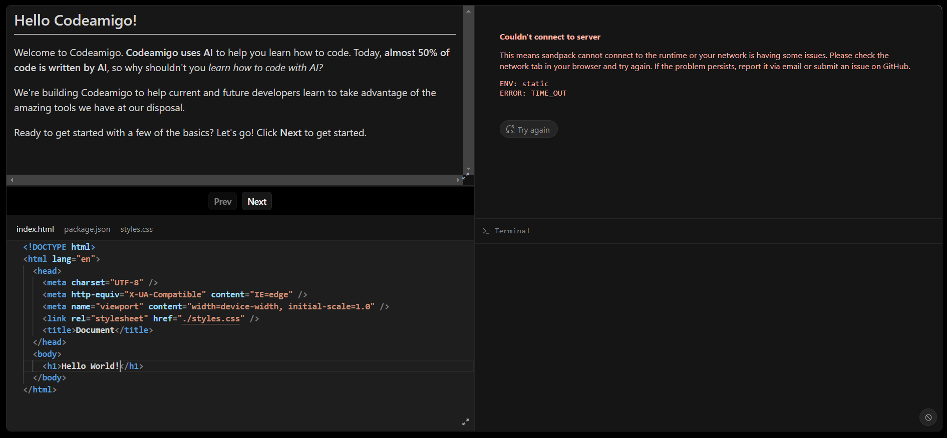
Task: Click the 'ERROR: TIME_OUT' message line
Action: [533, 93]
